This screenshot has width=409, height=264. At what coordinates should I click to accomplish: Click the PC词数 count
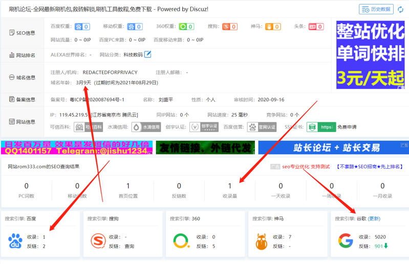pyautogui.click(x=26, y=186)
